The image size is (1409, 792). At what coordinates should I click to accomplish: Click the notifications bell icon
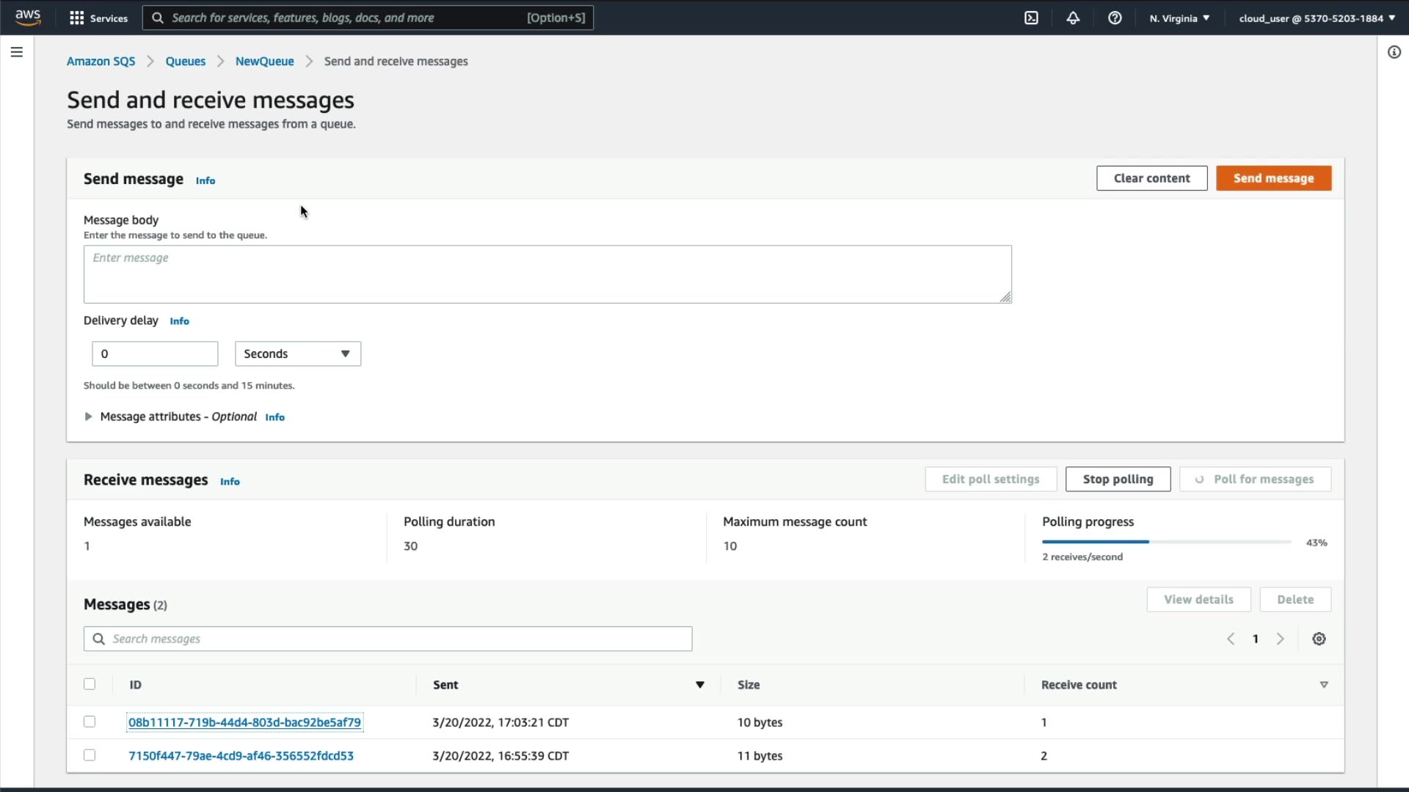tap(1073, 18)
